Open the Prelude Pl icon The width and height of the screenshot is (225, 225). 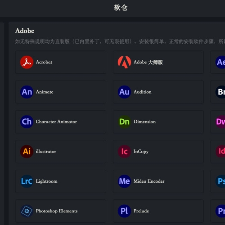(x=124, y=211)
